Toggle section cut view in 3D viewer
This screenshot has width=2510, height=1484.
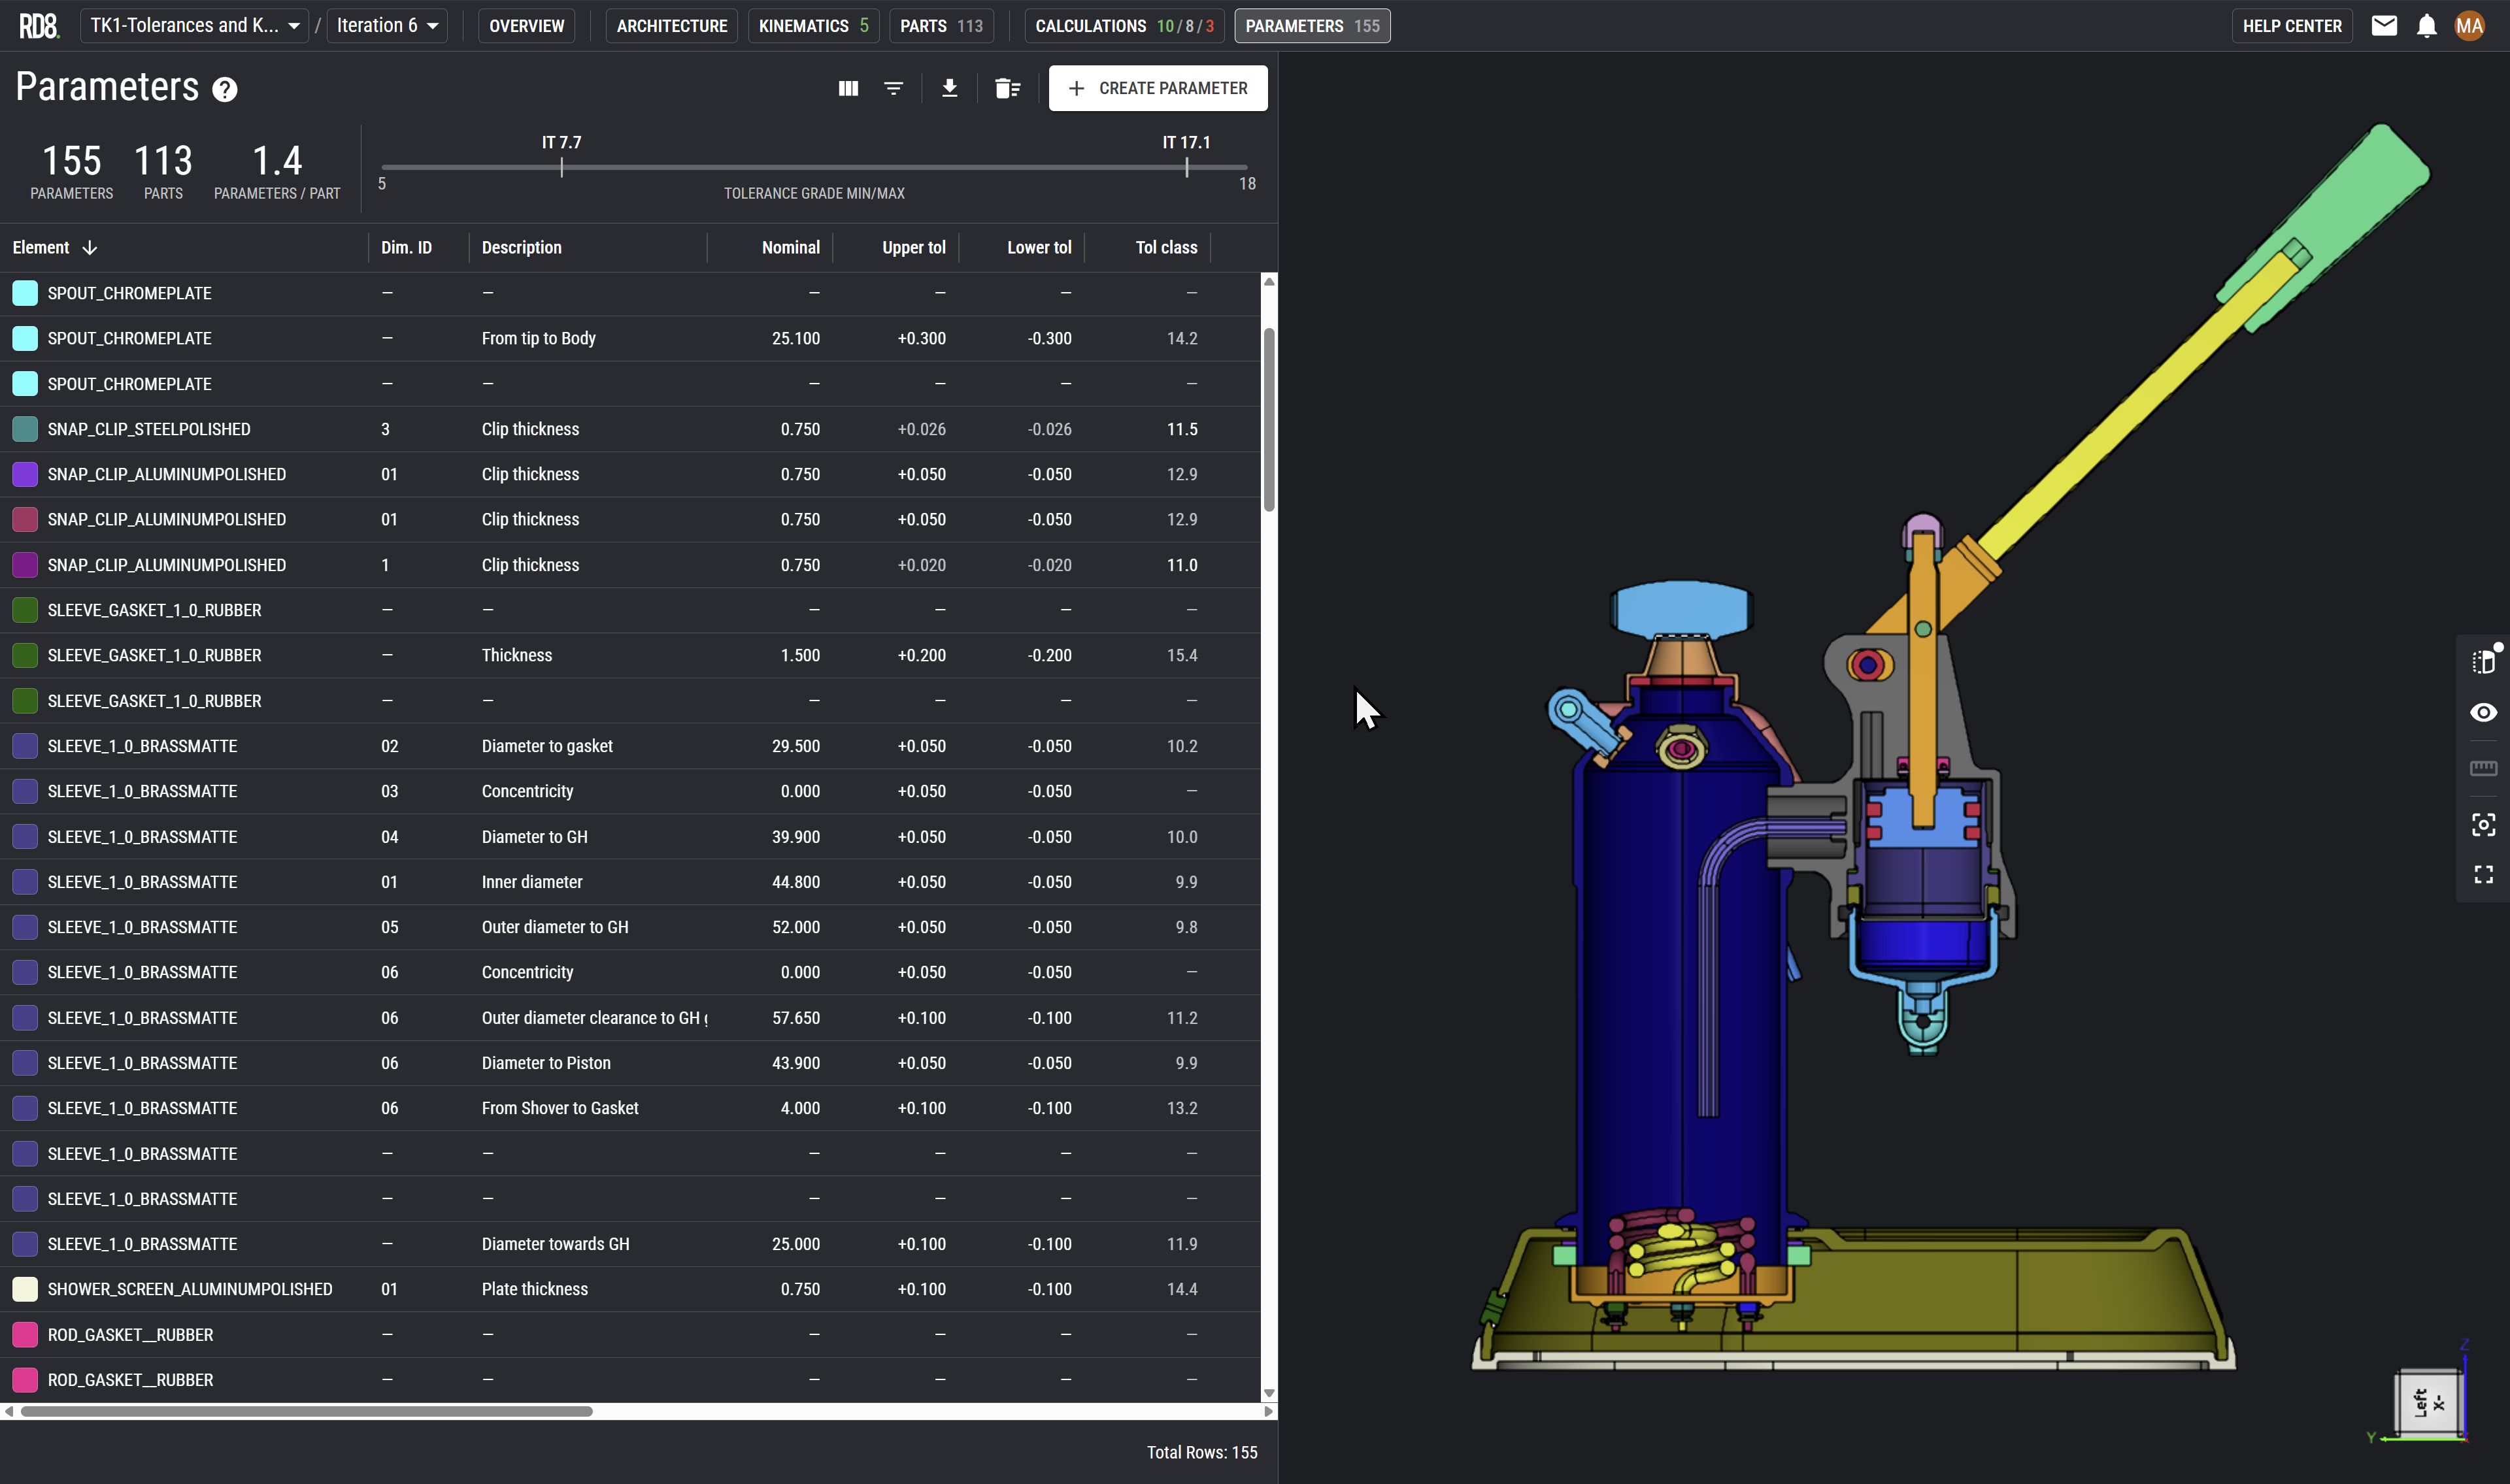[2483, 661]
